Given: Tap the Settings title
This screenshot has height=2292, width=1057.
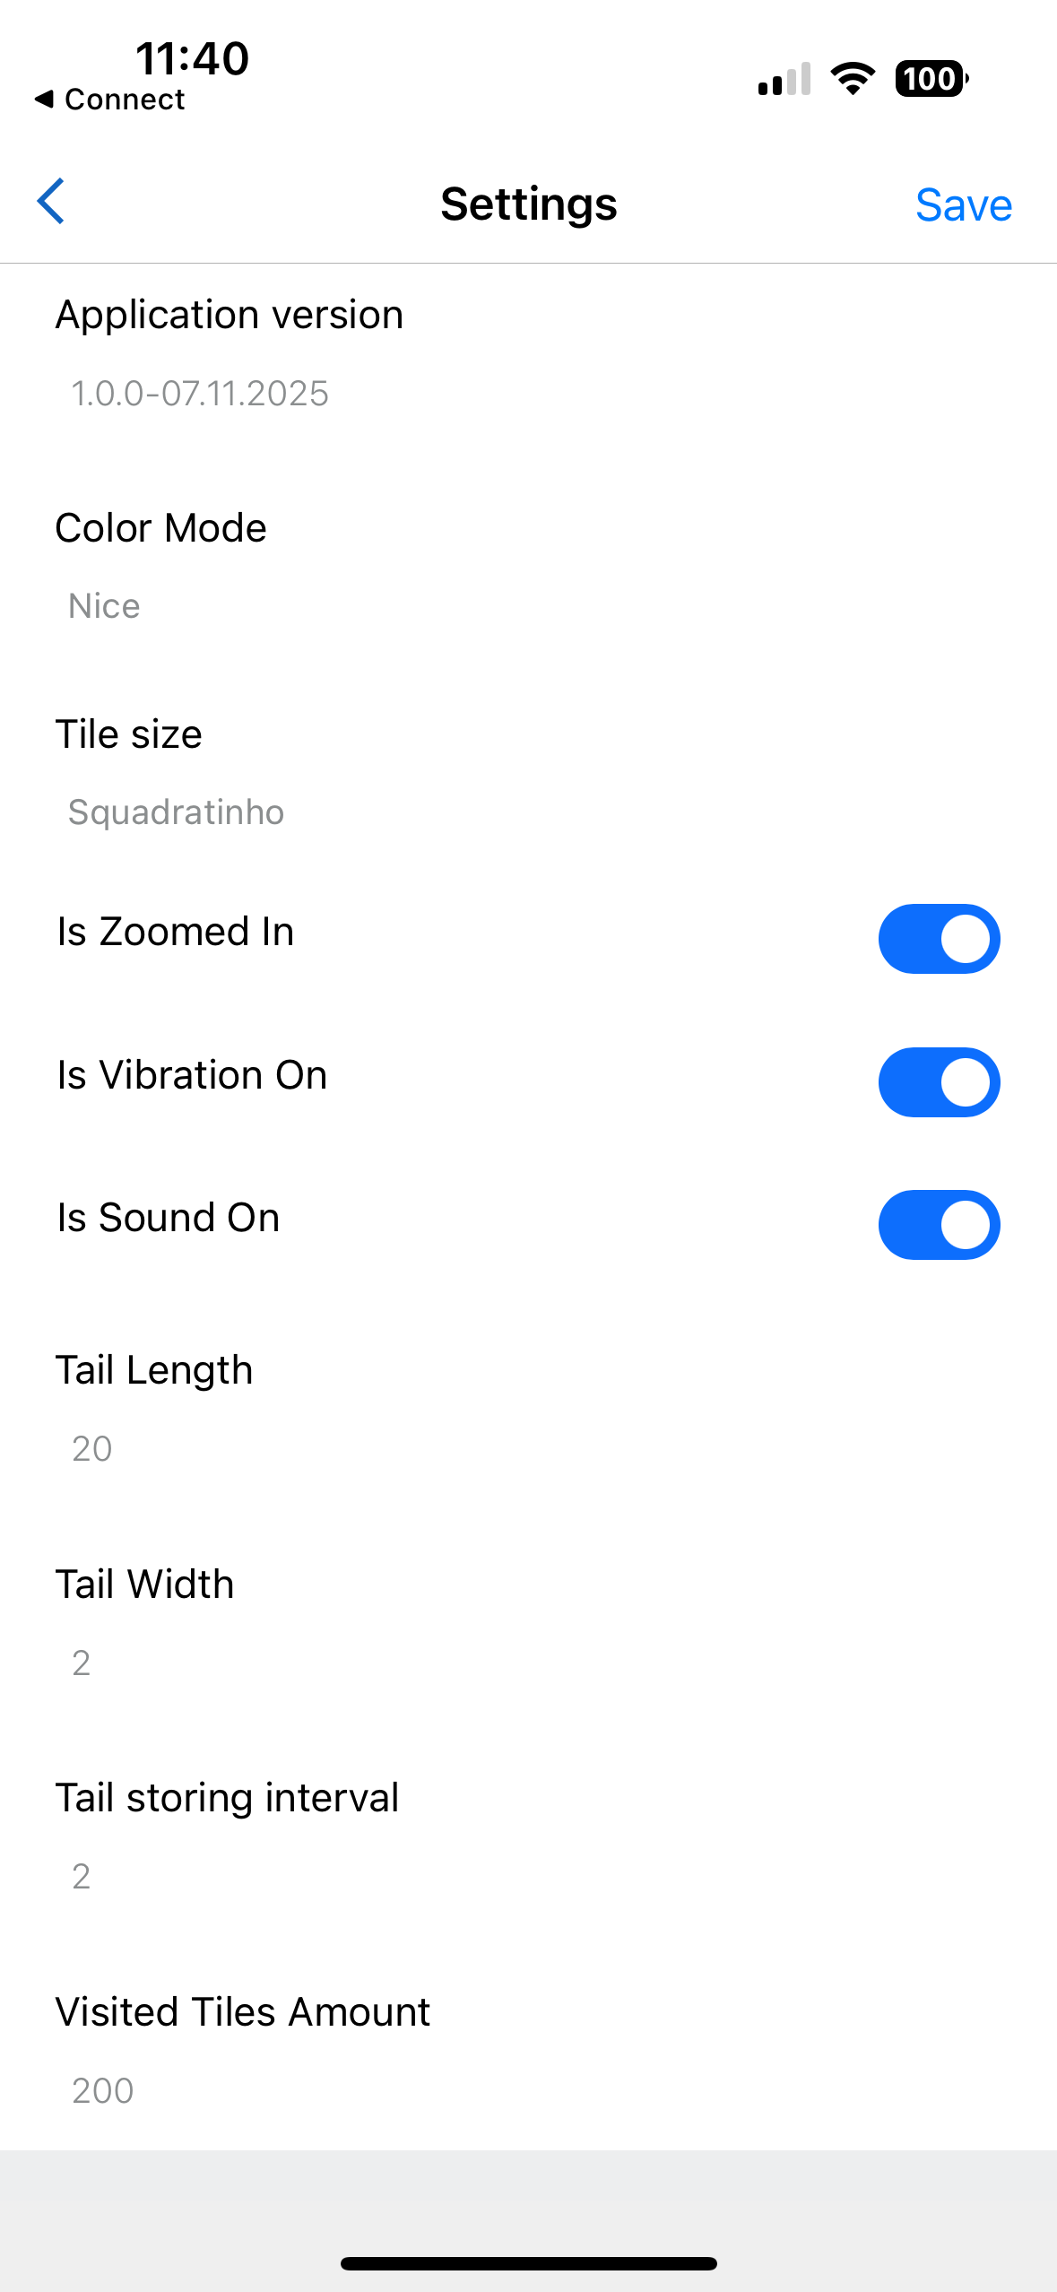Looking at the screenshot, I should (x=528, y=204).
